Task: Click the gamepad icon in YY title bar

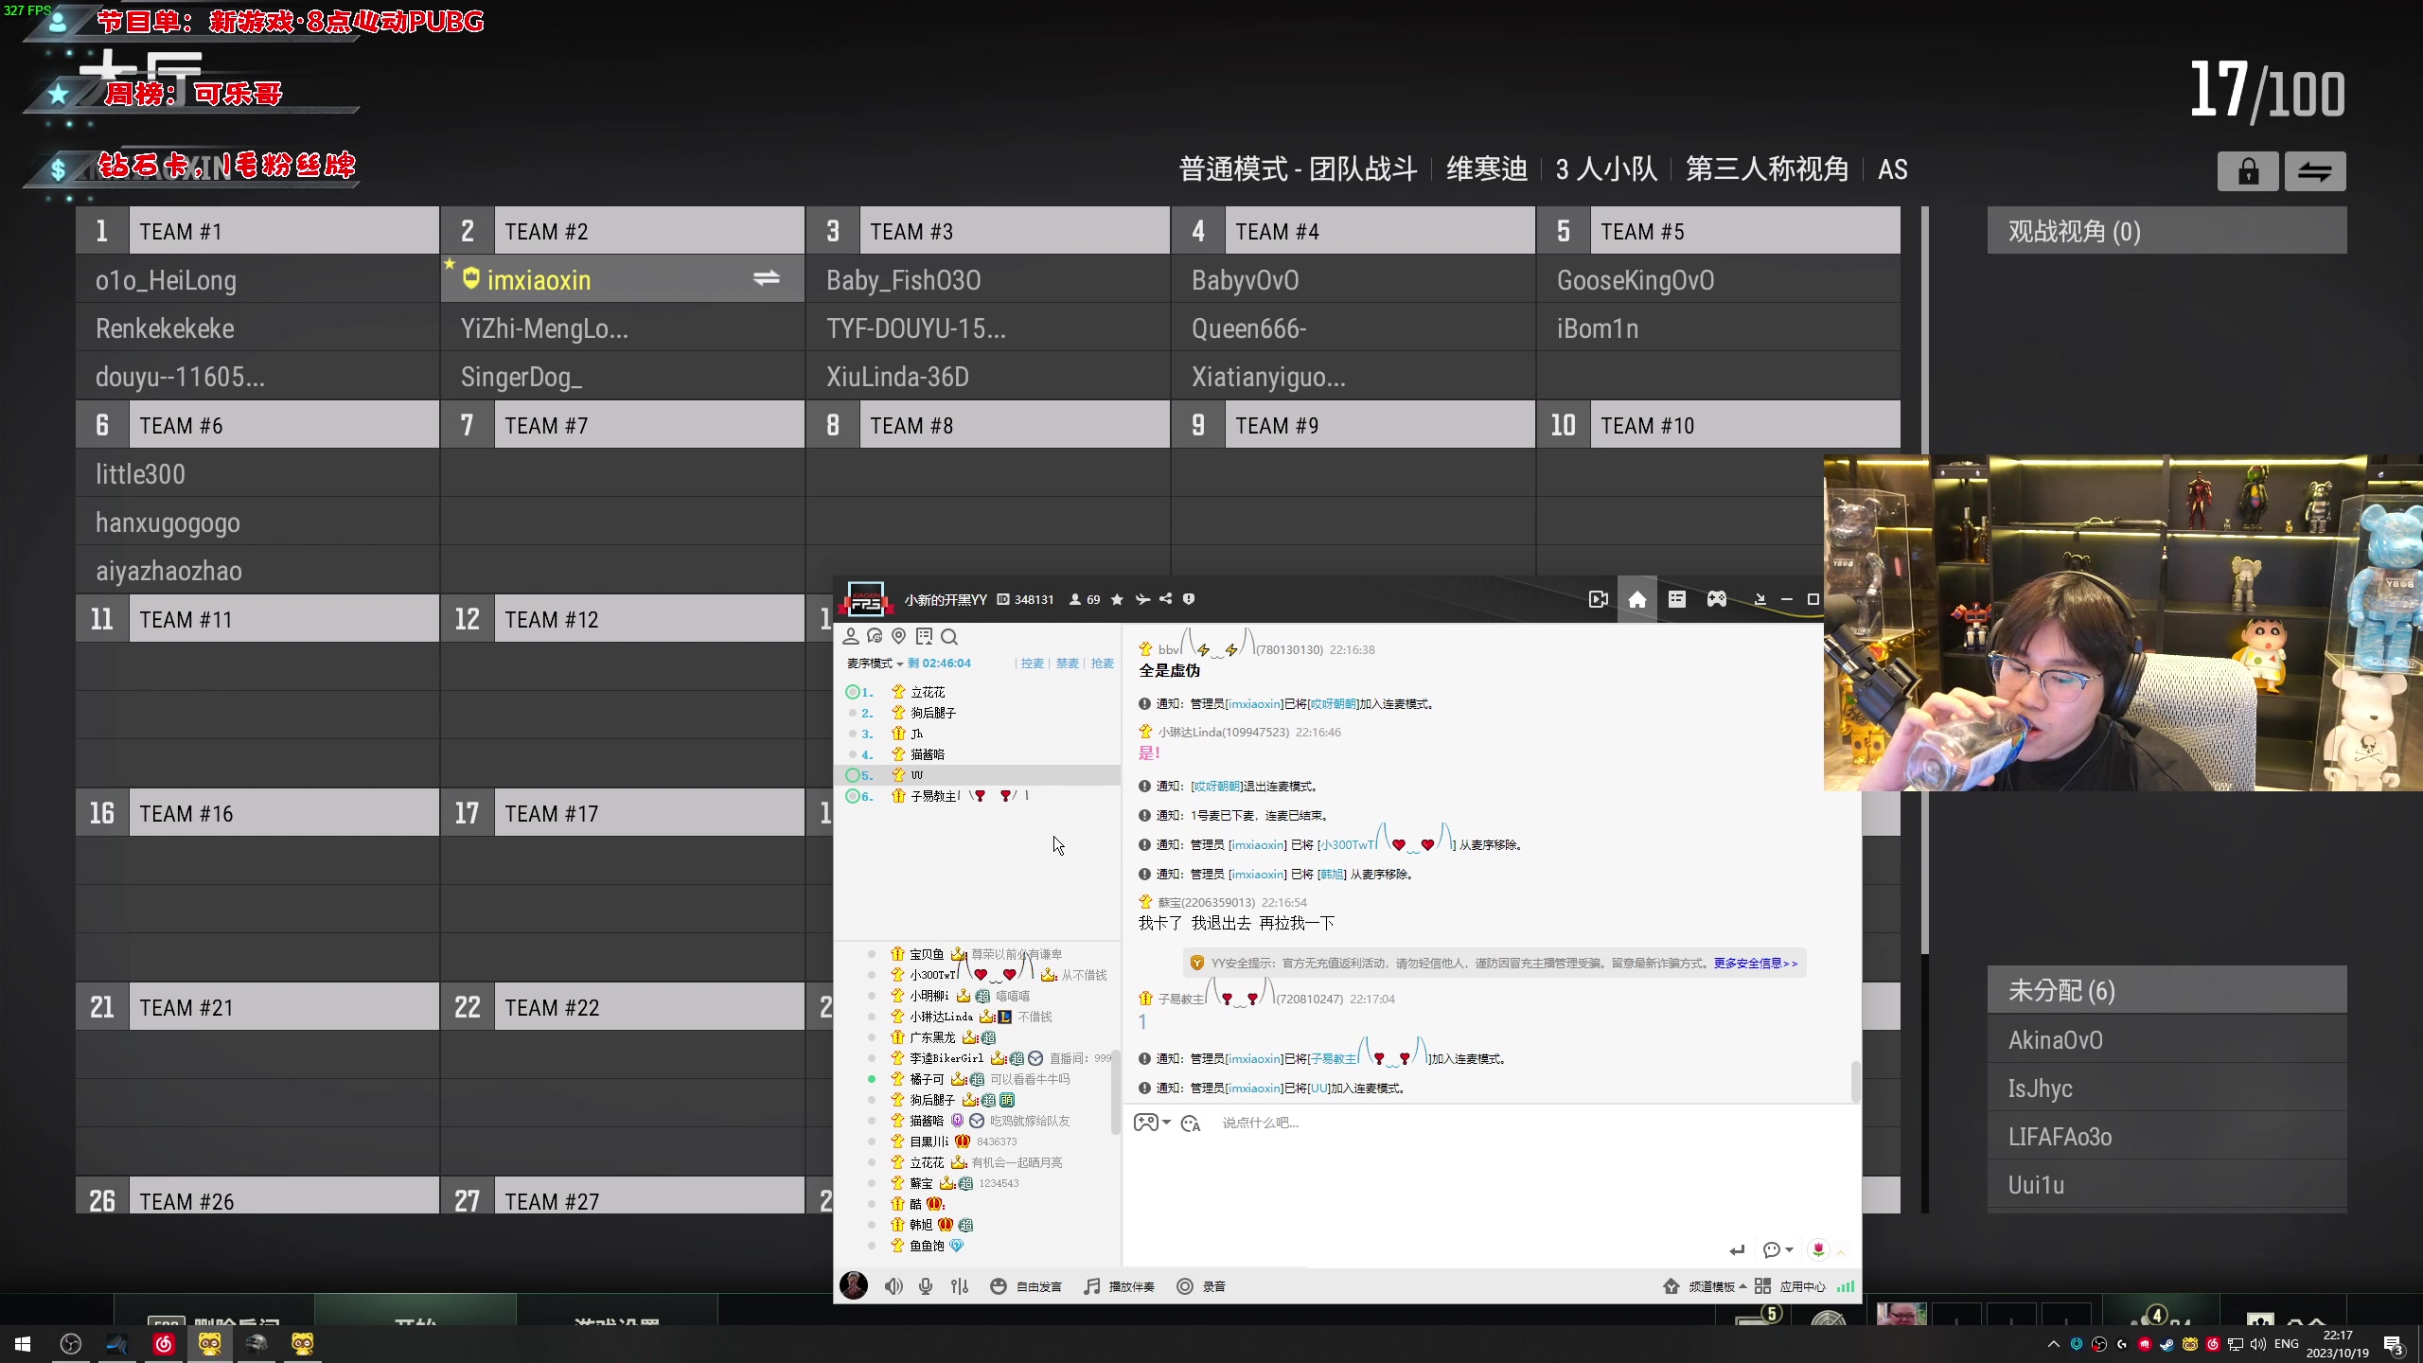Action: (1716, 599)
